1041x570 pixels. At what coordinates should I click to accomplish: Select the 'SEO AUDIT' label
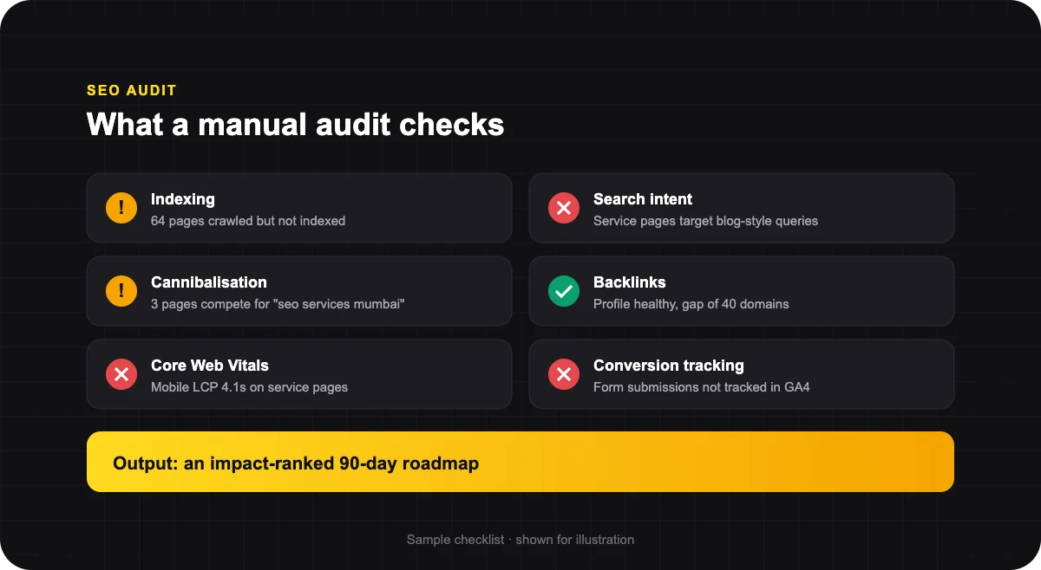click(x=132, y=90)
